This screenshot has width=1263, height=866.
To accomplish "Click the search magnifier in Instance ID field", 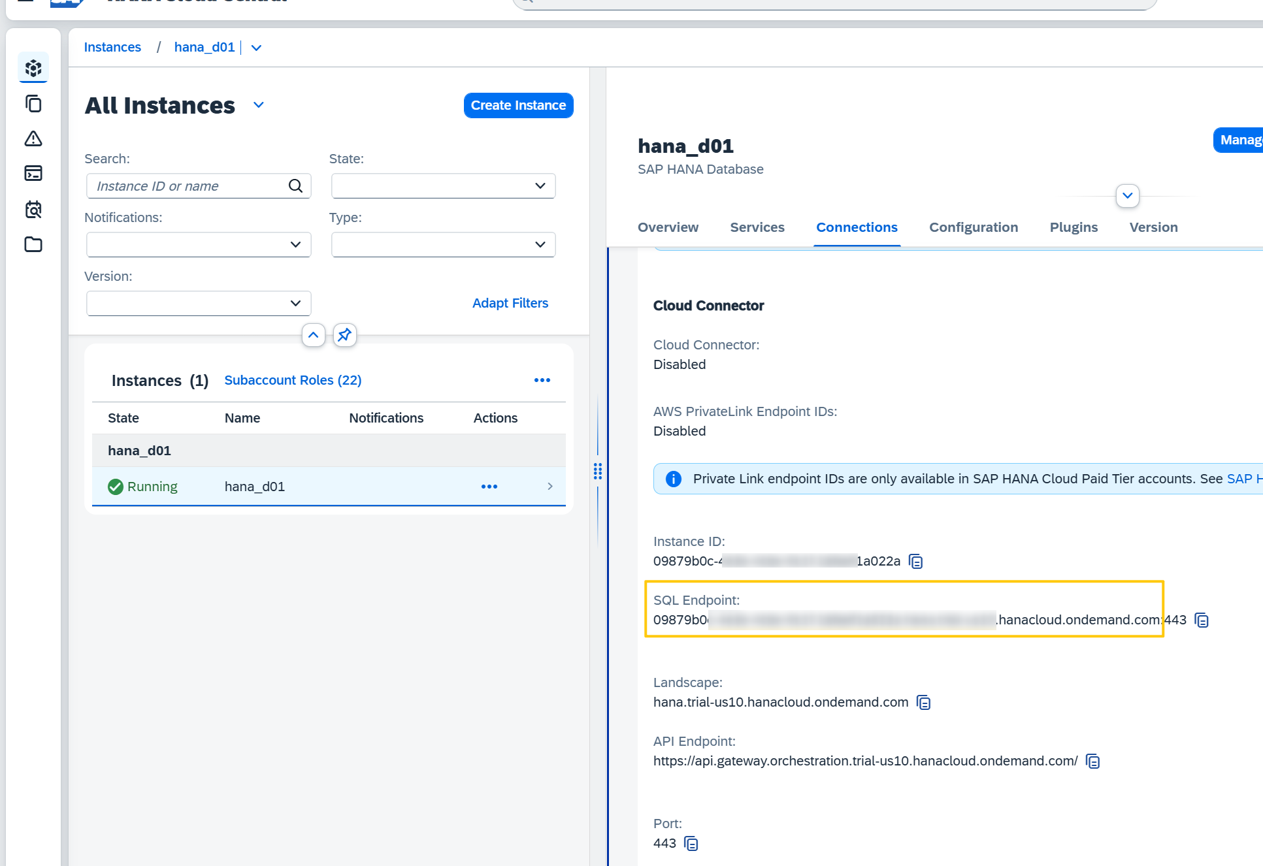I will tap(295, 186).
